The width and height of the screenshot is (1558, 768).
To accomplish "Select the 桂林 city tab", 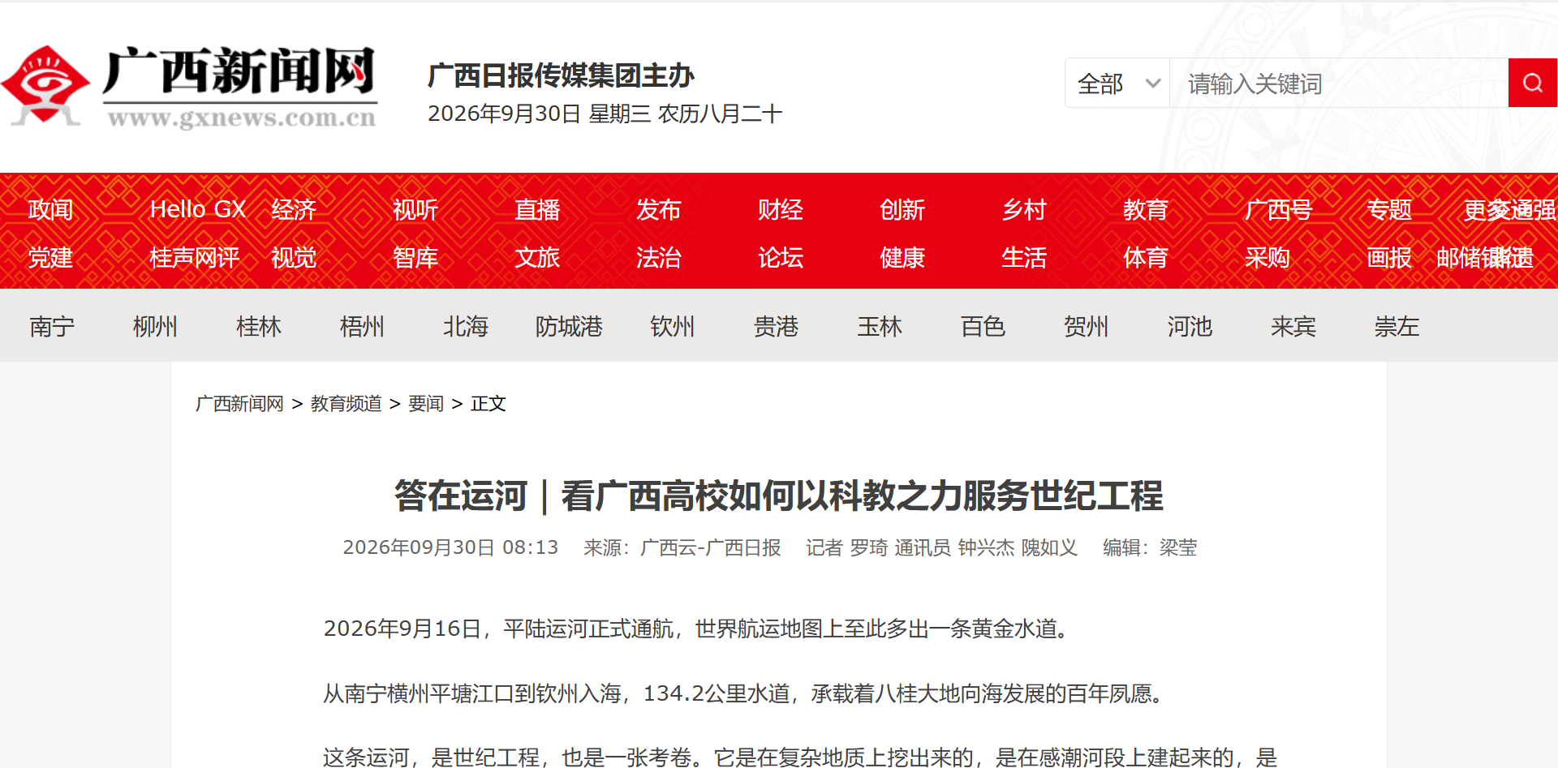I will (259, 326).
